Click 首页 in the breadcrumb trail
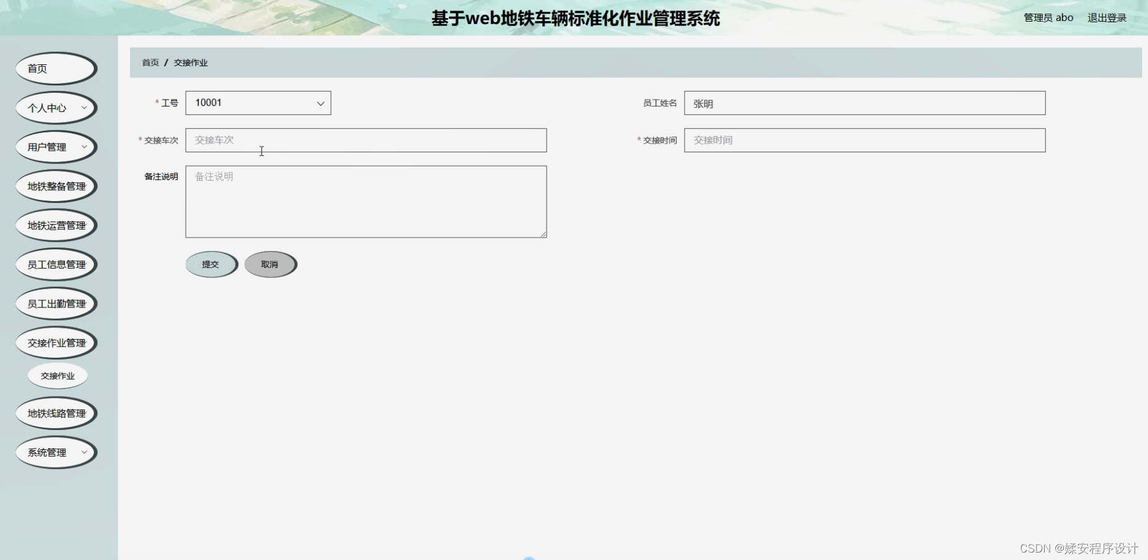 (x=150, y=62)
